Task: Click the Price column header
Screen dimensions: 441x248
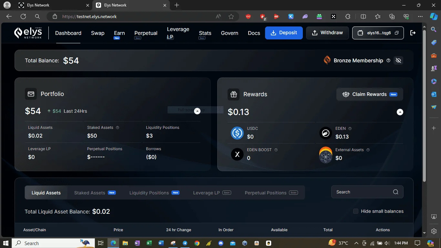Action: pos(118,230)
